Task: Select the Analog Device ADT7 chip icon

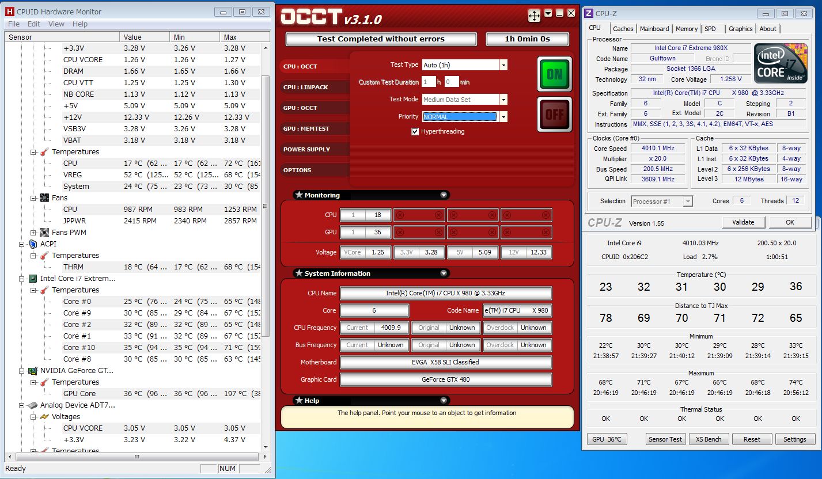Action: (x=33, y=405)
